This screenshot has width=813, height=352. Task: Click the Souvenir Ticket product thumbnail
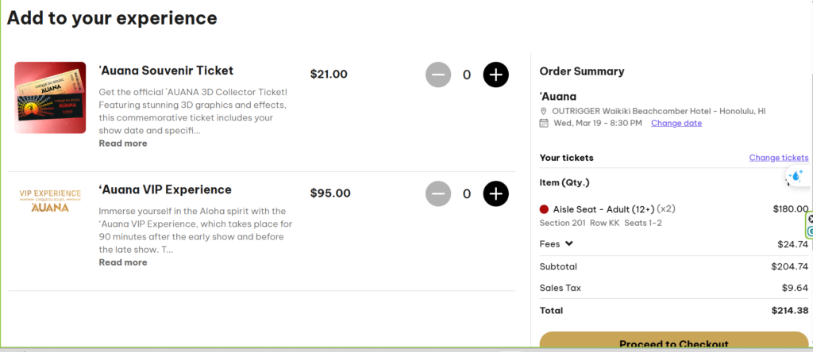50,98
